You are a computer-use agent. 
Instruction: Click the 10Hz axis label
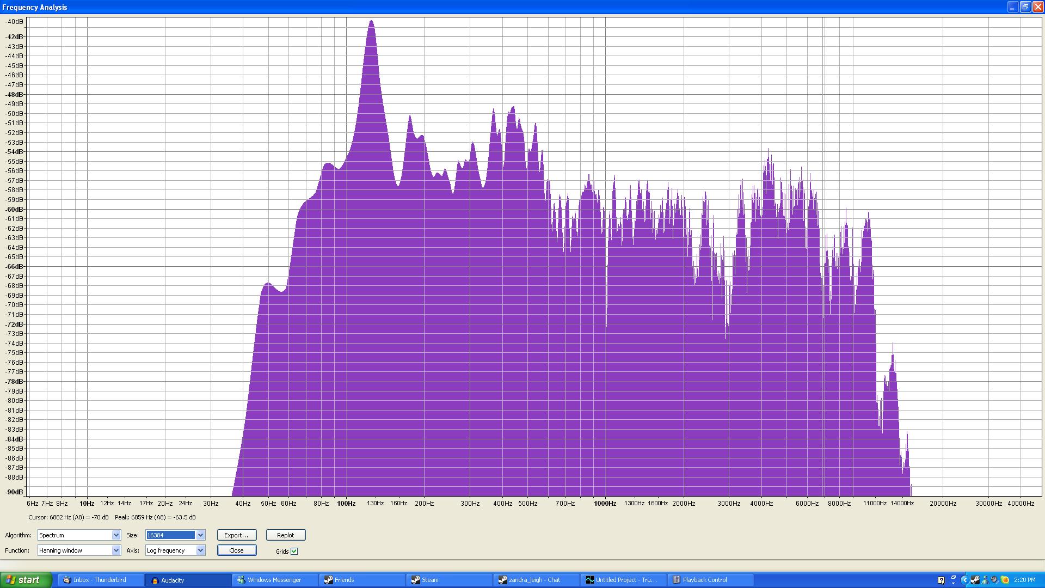[x=87, y=504]
